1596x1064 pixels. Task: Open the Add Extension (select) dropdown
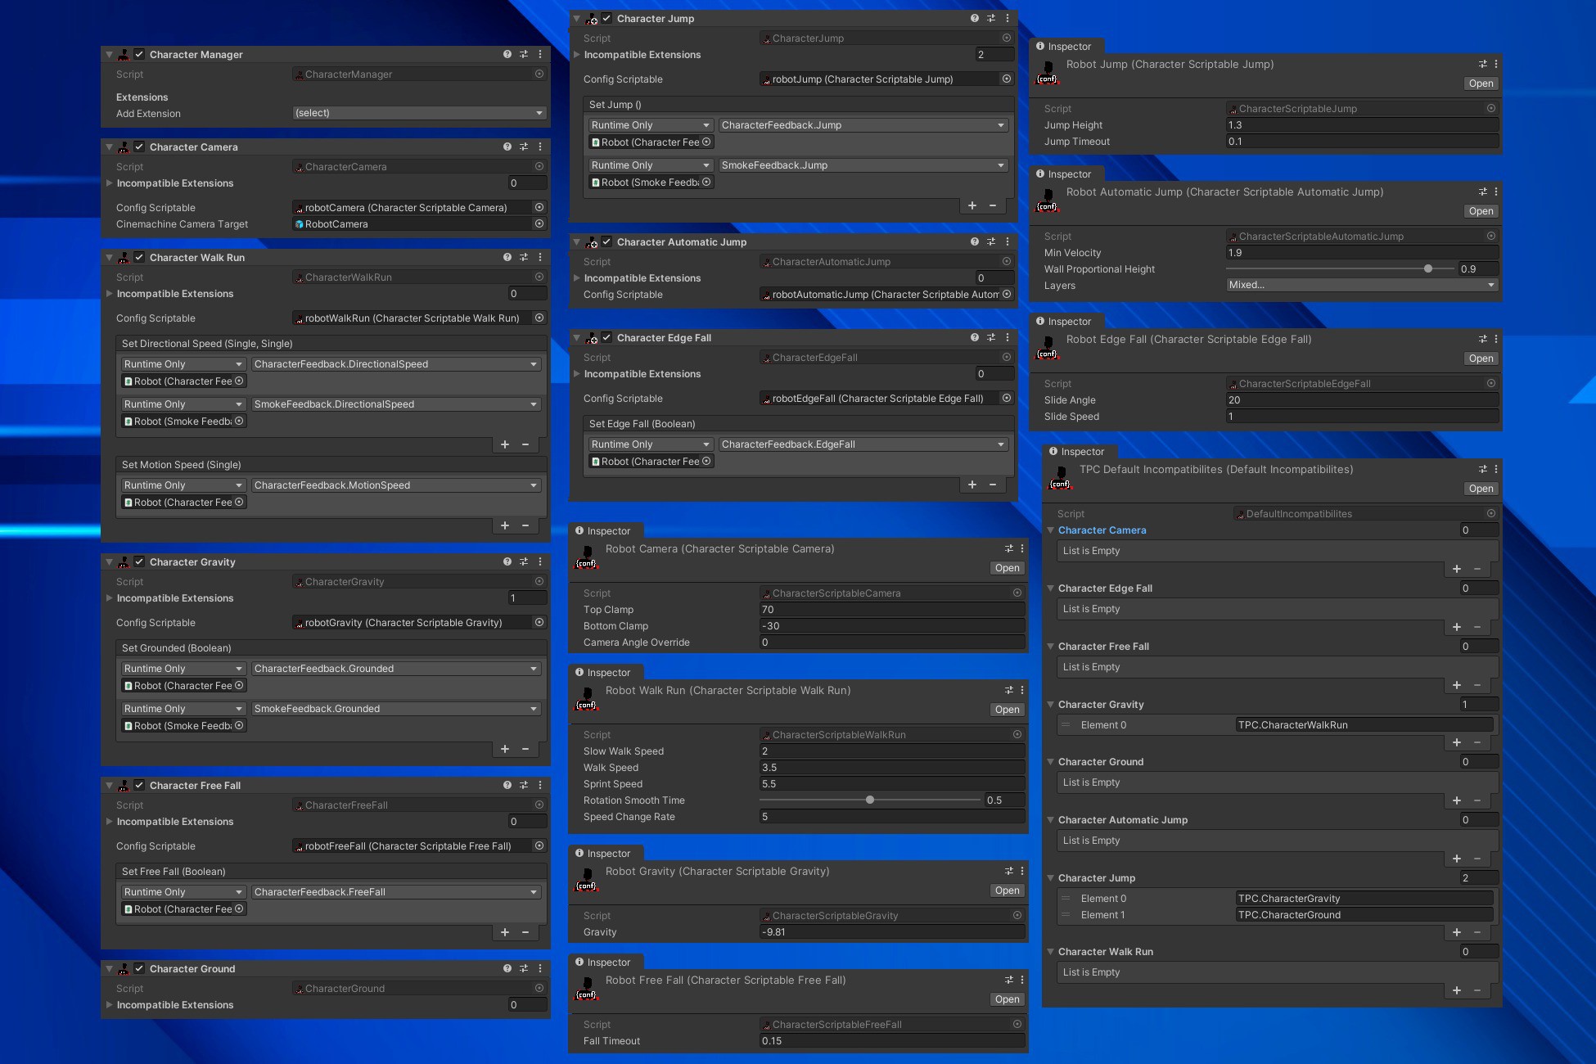point(419,113)
